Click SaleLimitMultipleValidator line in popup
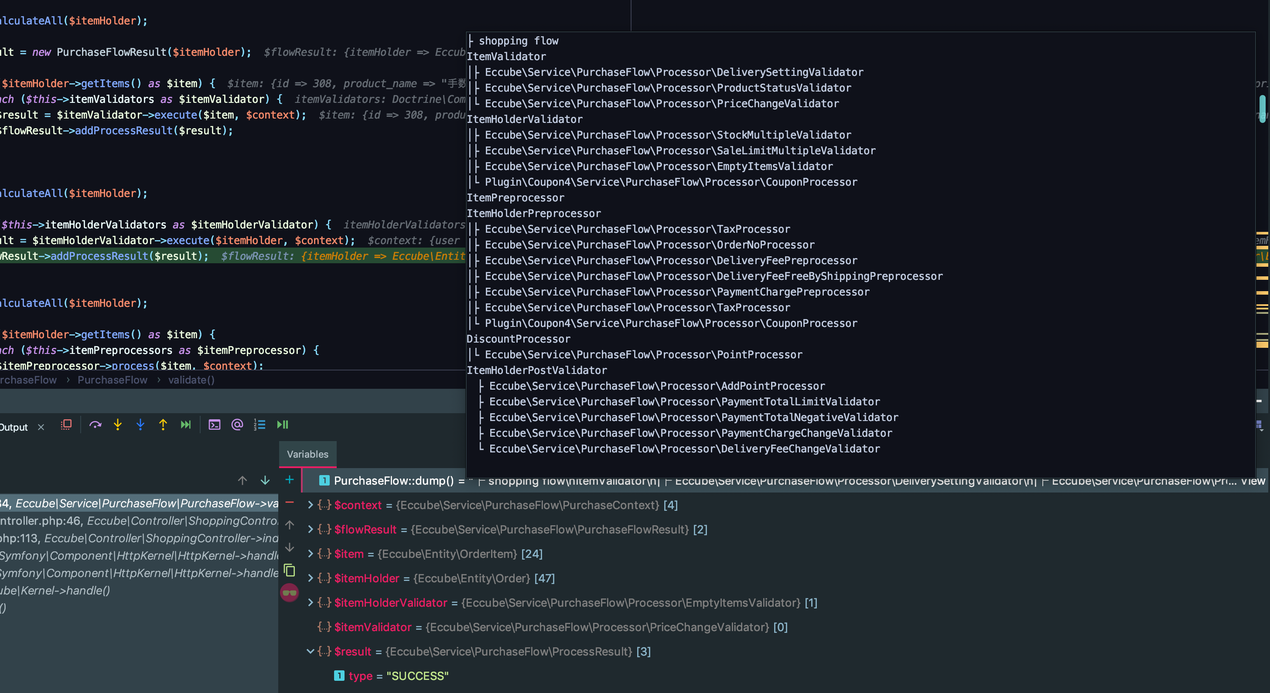This screenshot has height=693, width=1270. point(680,151)
